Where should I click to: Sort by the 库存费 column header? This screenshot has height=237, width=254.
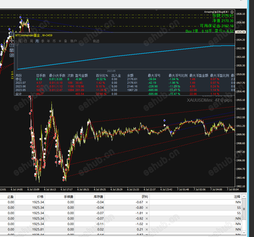click(x=90, y=197)
